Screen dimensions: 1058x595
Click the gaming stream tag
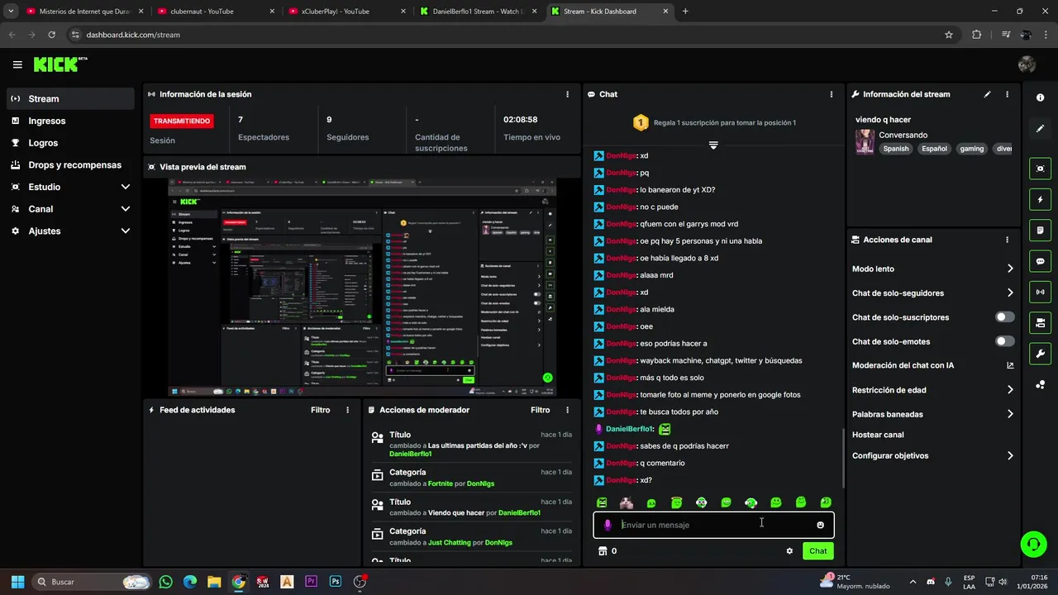tap(972, 149)
